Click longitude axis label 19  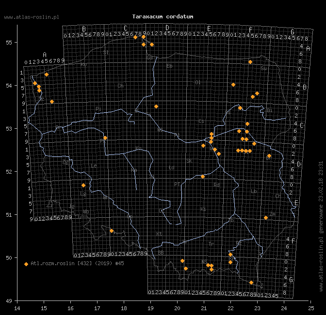click(150, 308)
